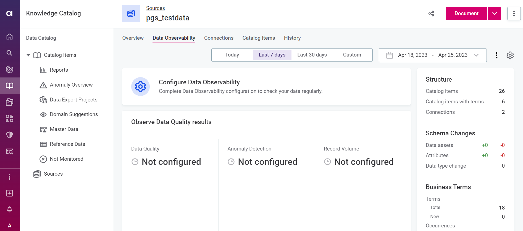Select the Last 30 days range
This screenshot has height=231, width=523.
pyautogui.click(x=312, y=55)
